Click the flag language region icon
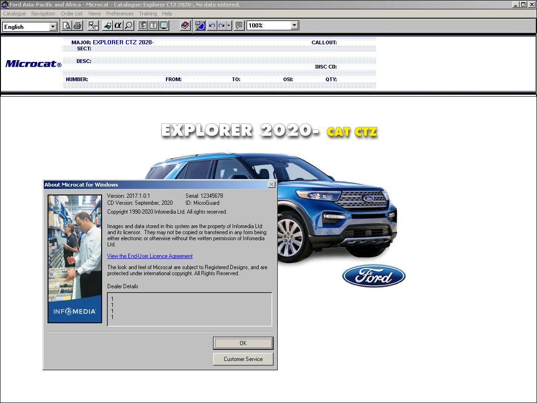537x403 pixels. (200, 25)
